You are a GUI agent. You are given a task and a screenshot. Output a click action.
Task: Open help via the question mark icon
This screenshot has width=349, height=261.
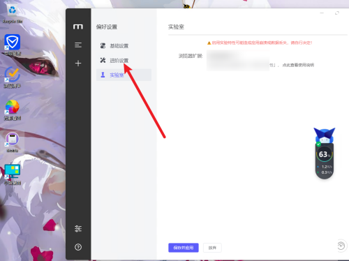coord(78,247)
